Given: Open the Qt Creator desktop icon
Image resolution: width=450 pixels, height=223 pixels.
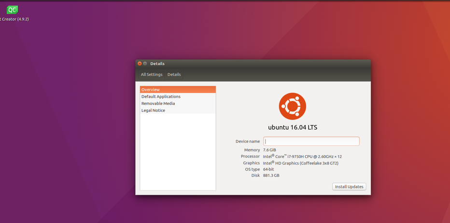Looking at the screenshot, I should (12, 10).
